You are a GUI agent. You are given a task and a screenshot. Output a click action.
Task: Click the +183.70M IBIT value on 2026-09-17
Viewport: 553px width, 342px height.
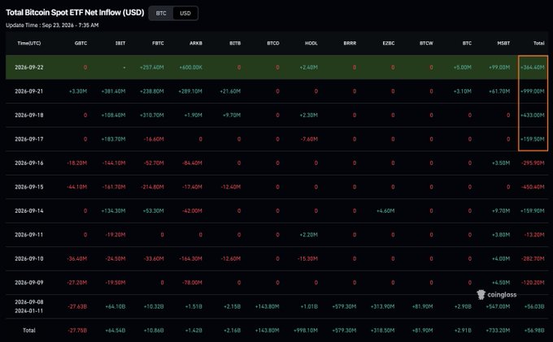113,139
